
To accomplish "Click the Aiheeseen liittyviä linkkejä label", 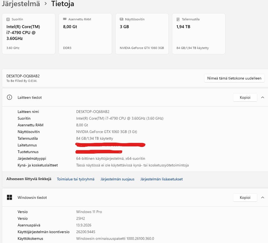I will coord(29,179).
